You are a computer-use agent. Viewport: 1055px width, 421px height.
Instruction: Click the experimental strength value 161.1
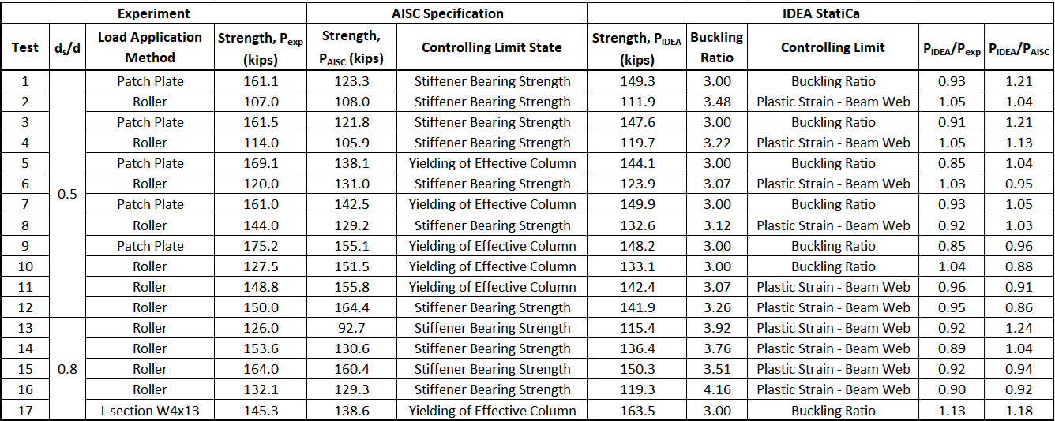(261, 81)
